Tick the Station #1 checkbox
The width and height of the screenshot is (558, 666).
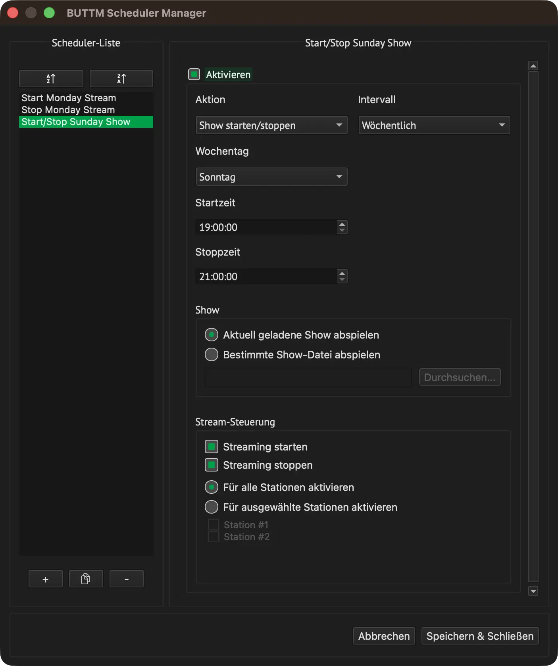214,525
